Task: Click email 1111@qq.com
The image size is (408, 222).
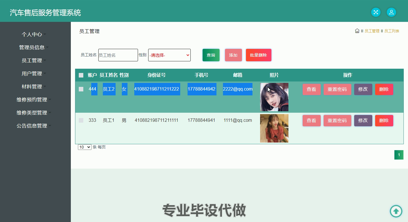Action: (x=238, y=120)
